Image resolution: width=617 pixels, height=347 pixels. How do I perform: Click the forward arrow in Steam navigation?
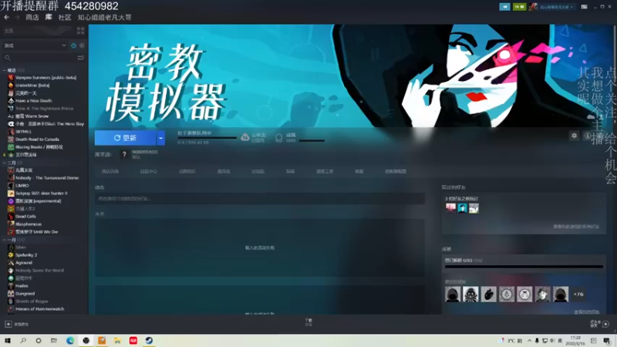click(17, 17)
